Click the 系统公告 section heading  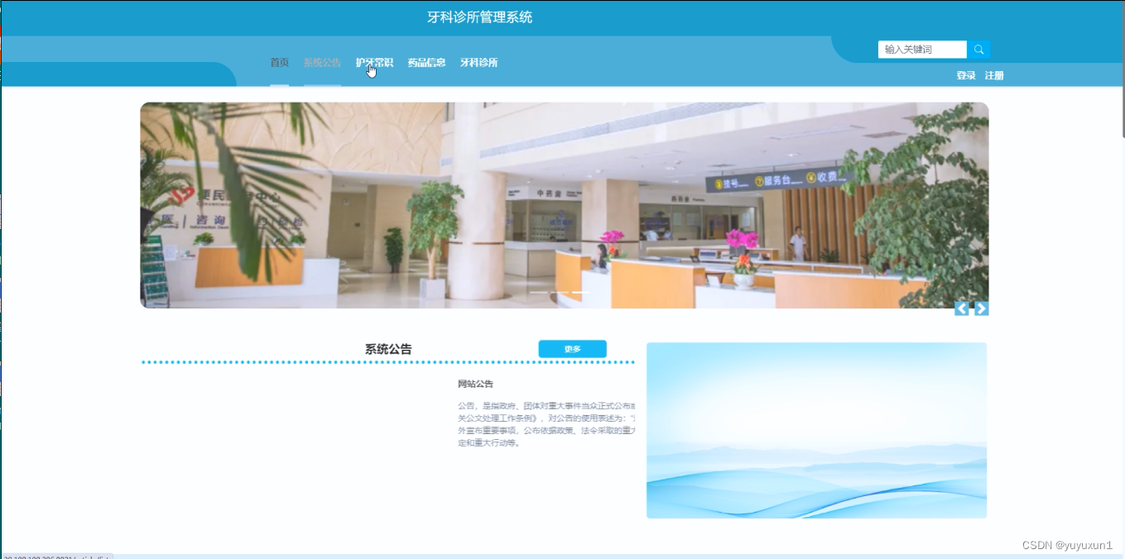(388, 349)
